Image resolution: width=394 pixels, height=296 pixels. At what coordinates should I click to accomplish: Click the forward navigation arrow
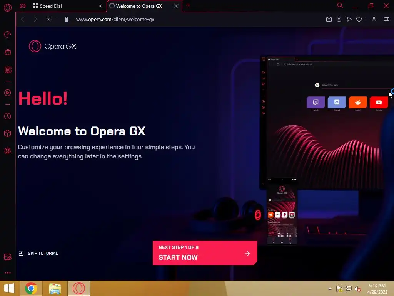(x=35, y=19)
